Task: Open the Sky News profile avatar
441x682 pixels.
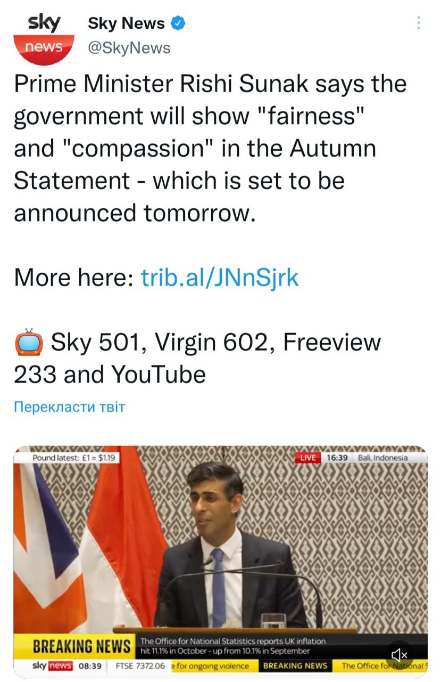Action: pyautogui.click(x=44, y=38)
